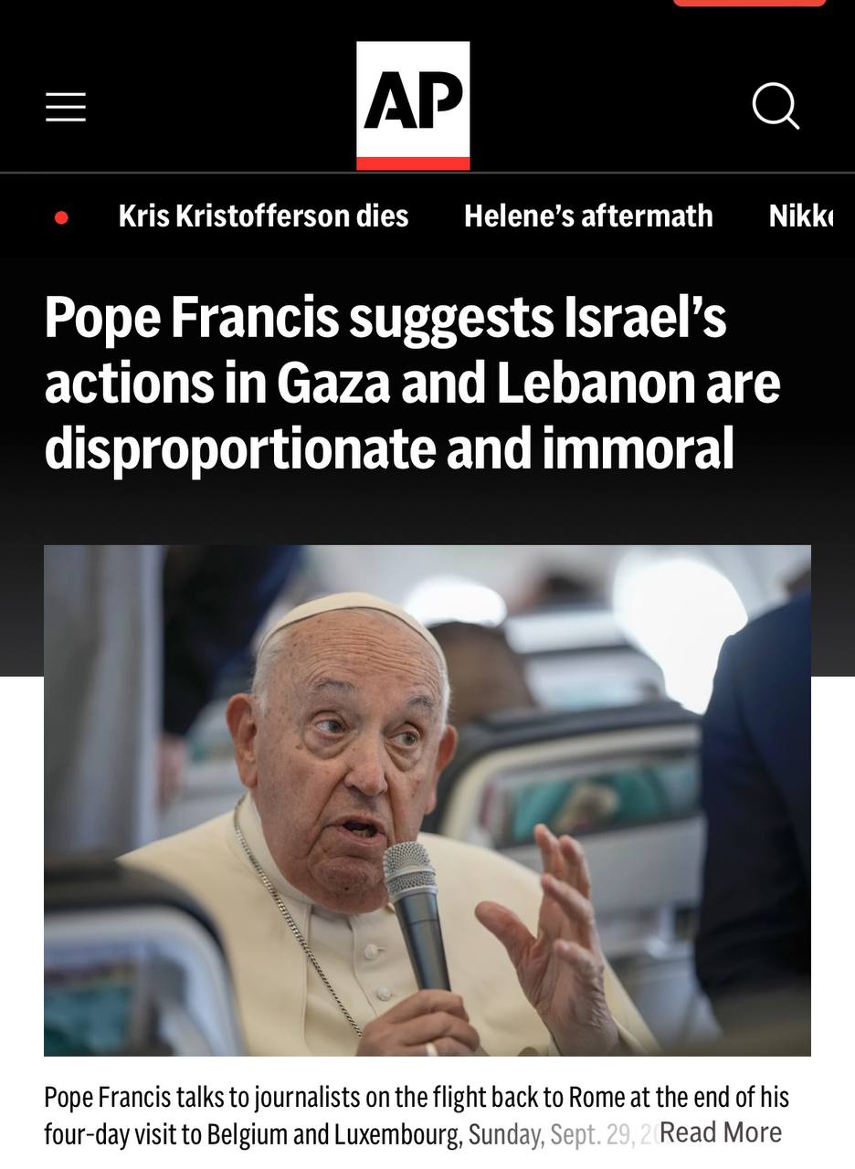The height and width of the screenshot is (1169, 855).
Task: Open the "Kris Kristofferson dies" trending story
Action: click(263, 216)
